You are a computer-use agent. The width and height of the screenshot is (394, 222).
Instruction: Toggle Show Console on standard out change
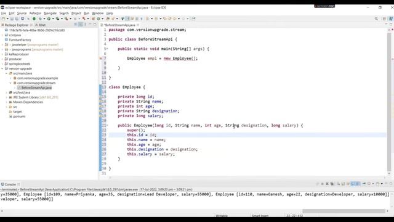353,184
